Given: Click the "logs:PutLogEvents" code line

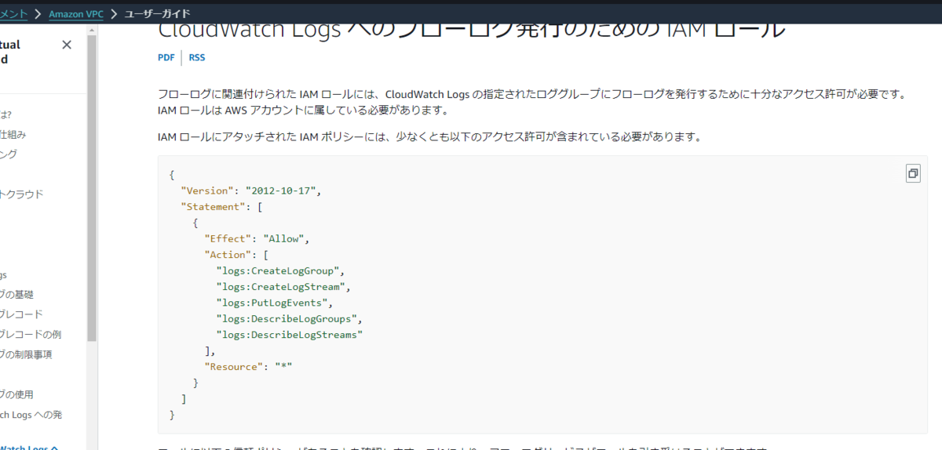Looking at the screenshot, I should [275, 303].
